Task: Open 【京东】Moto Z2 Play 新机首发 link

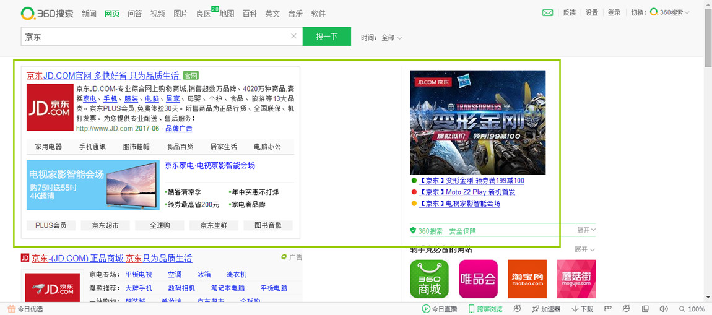Action: [467, 192]
